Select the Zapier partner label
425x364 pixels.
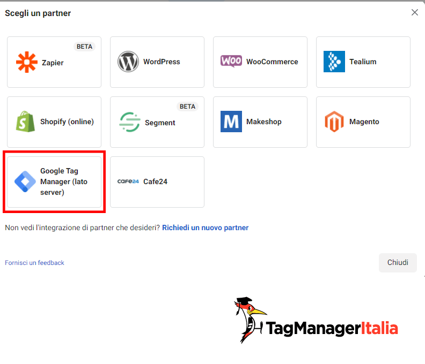(53, 63)
